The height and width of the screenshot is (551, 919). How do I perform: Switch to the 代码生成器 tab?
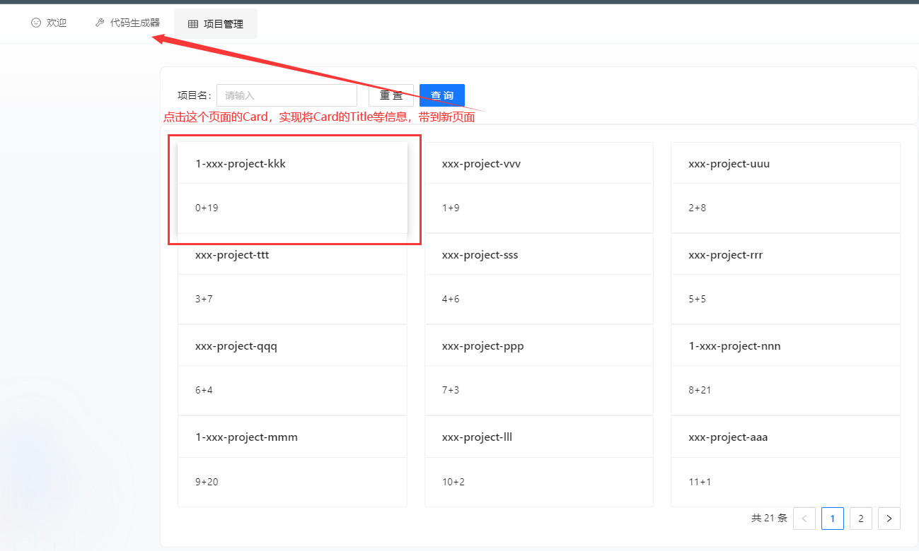coord(127,23)
